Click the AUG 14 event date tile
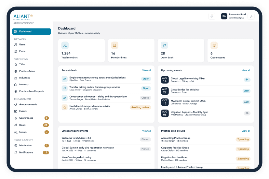Image resolution: width=269 pixels, height=179 pixels. (165, 80)
